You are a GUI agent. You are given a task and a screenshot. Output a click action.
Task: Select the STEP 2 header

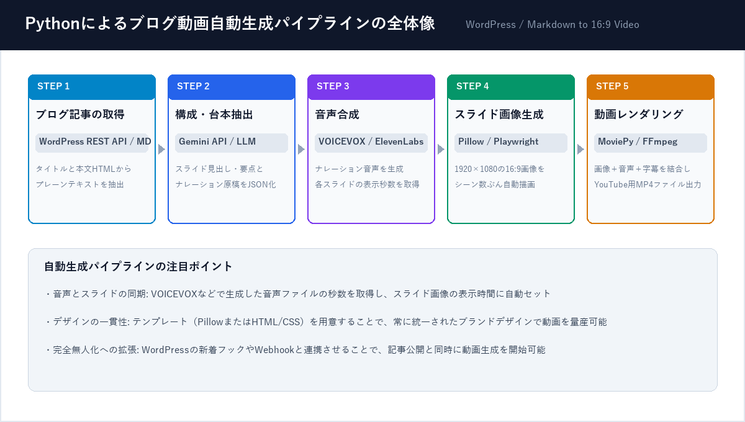232,86
